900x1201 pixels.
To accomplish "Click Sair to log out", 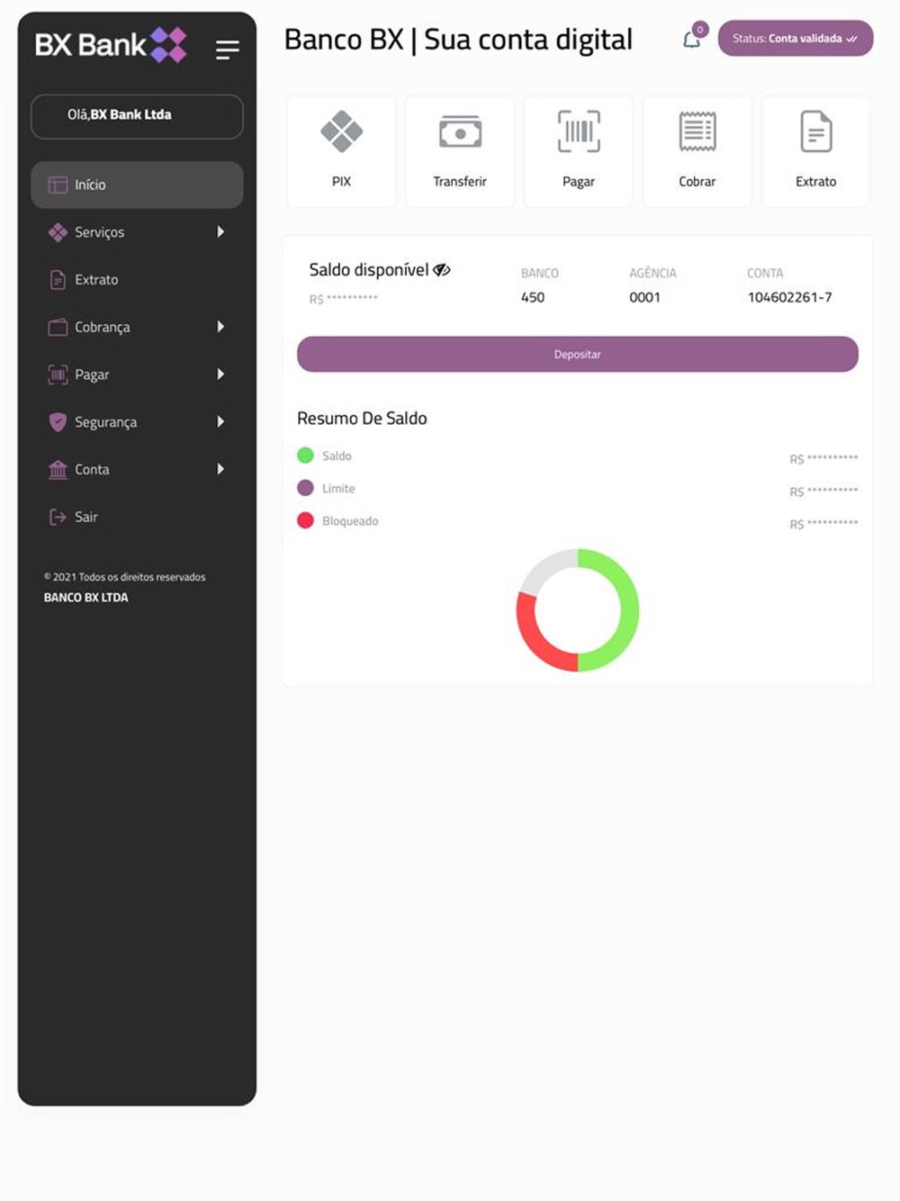I will 137,517.
